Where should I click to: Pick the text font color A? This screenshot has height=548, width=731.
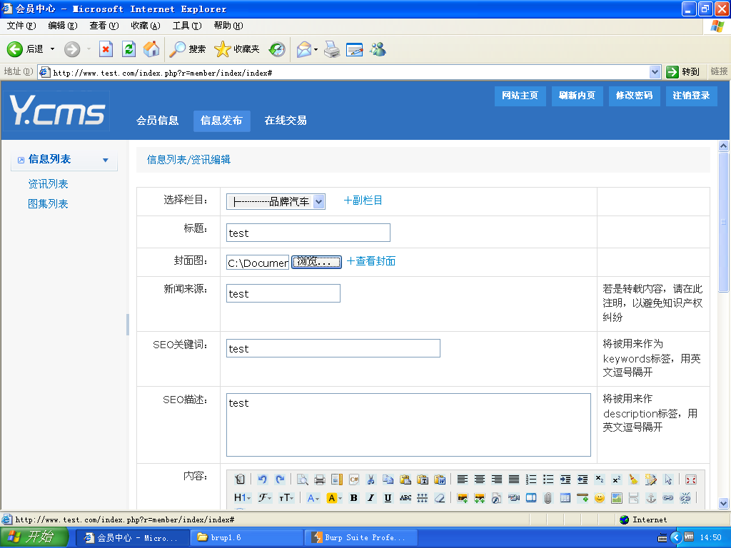tap(313, 497)
